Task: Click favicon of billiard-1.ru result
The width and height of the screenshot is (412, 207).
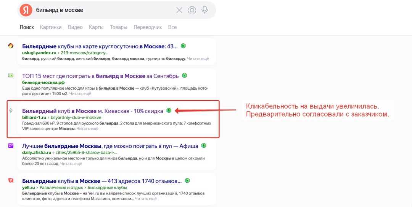Action: (x=11, y=111)
